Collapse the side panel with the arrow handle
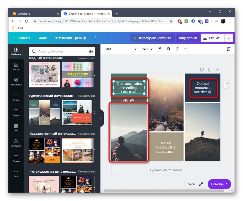Screen dimensions: 243x201 pyautogui.click(x=101, y=118)
